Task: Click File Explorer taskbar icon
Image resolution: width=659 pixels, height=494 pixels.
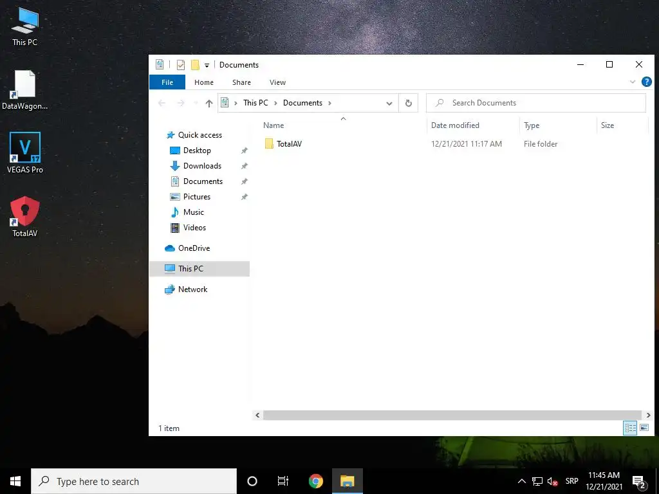Action: 347,481
